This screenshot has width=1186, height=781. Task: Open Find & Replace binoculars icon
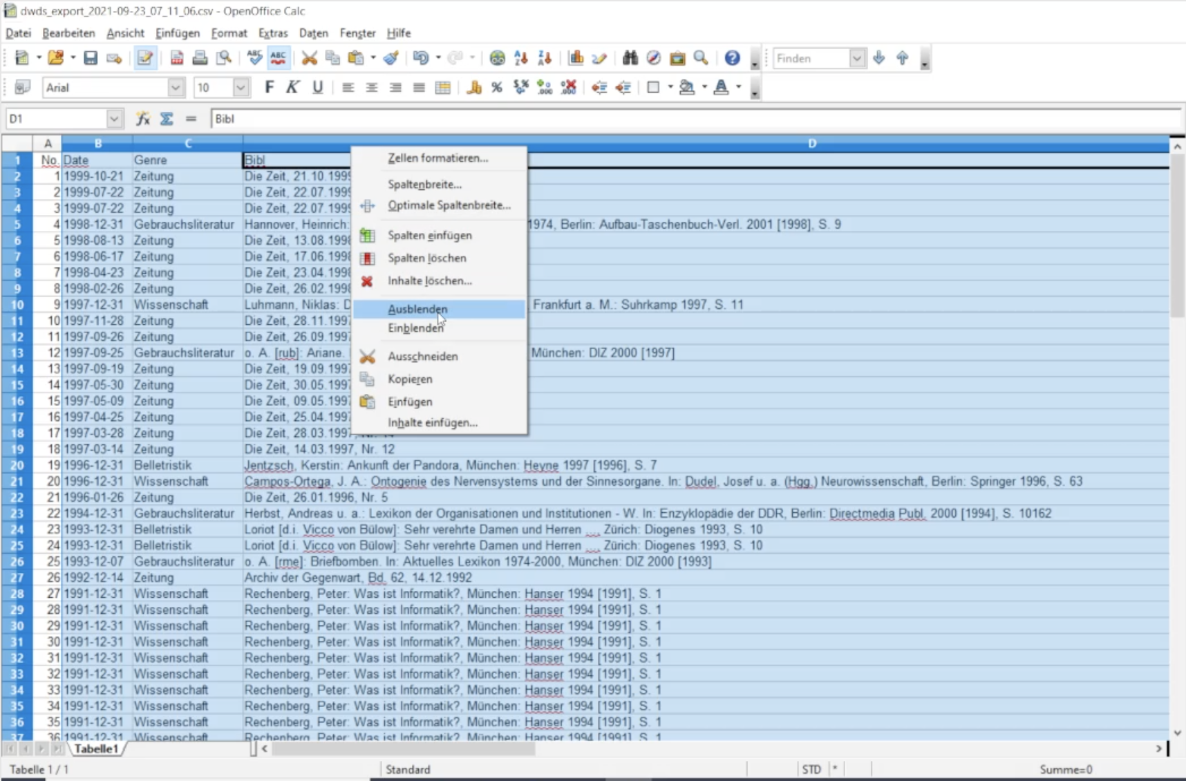pyautogui.click(x=630, y=58)
